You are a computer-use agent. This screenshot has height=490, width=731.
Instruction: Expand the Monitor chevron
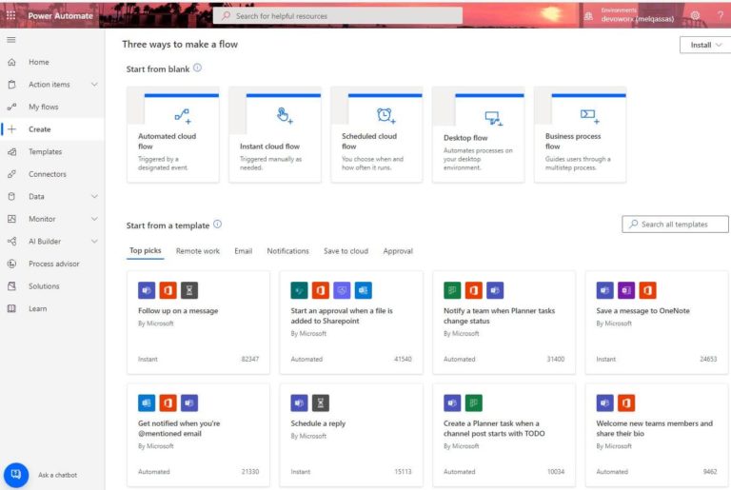pyautogui.click(x=94, y=219)
